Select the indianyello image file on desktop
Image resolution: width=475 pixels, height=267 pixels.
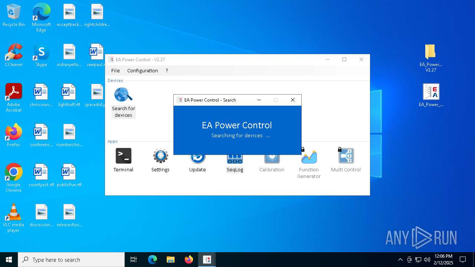[x=69, y=55]
